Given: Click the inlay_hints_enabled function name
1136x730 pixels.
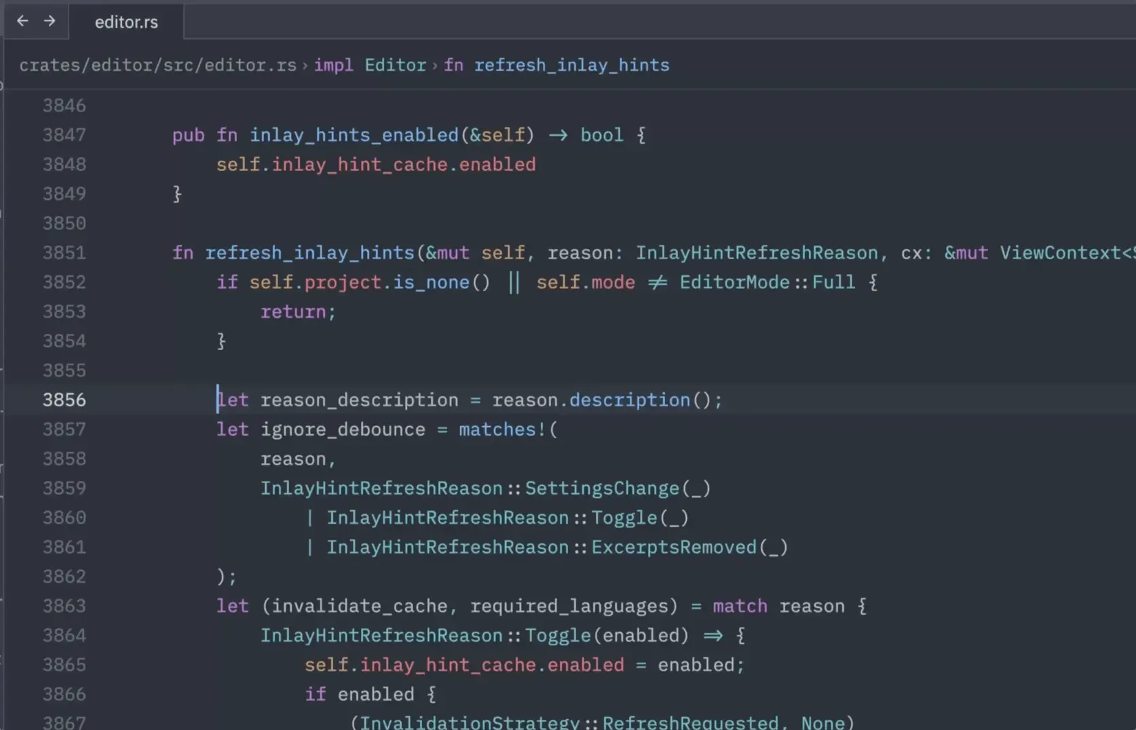Looking at the screenshot, I should click(354, 135).
